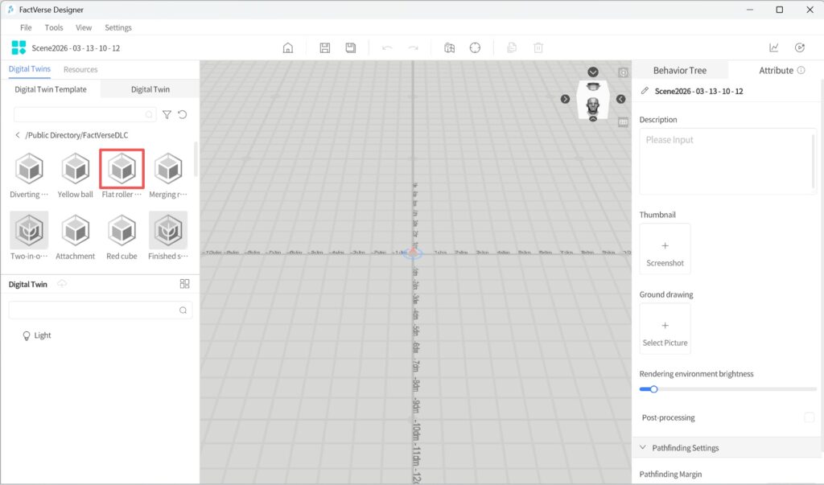Click the filter funnel icon
Viewport: 824px width, 485px height.
(x=167, y=115)
